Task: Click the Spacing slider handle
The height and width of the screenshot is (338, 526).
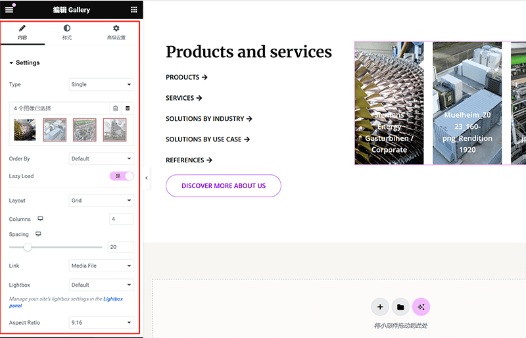Action: pos(28,247)
